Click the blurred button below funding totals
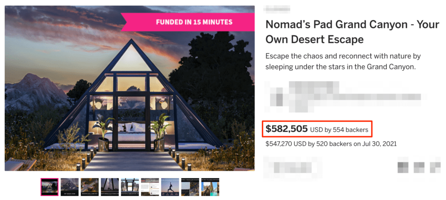The width and height of the screenshot is (446, 200). coord(293,167)
